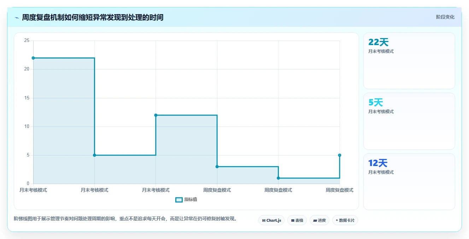Select the 进度 chip

pos(319,220)
